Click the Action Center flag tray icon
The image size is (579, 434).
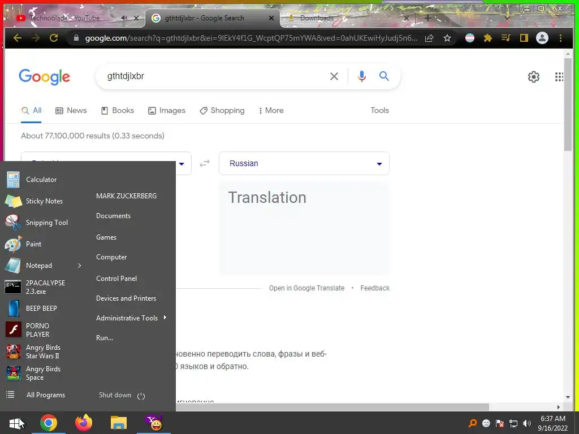(500, 423)
